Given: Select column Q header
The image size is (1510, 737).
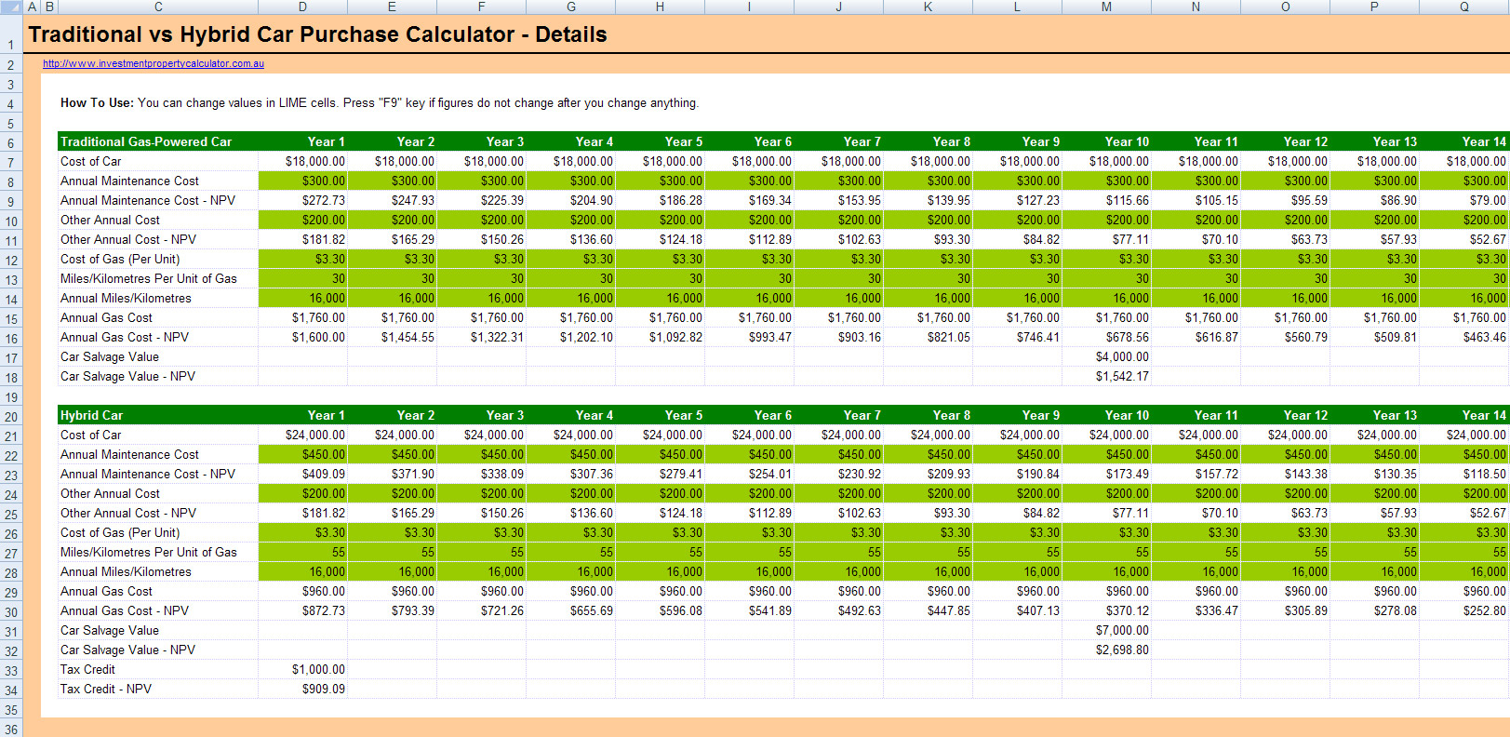Looking at the screenshot, I should pos(1463,7).
